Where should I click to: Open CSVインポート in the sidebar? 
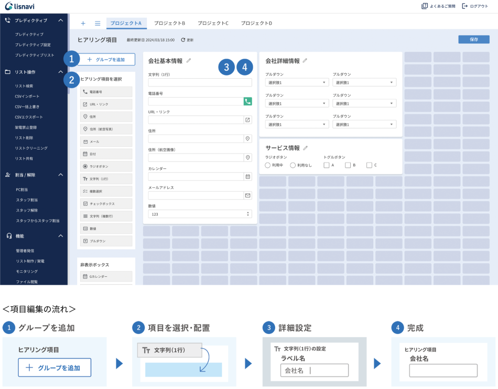[x=27, y=96]
